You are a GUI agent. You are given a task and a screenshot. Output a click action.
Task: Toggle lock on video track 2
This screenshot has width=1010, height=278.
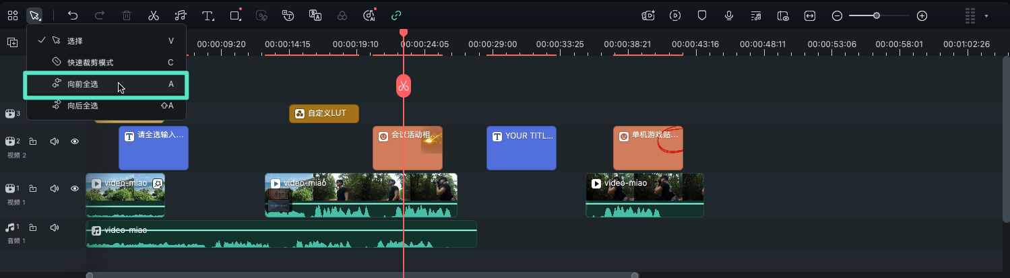[32, 141]
